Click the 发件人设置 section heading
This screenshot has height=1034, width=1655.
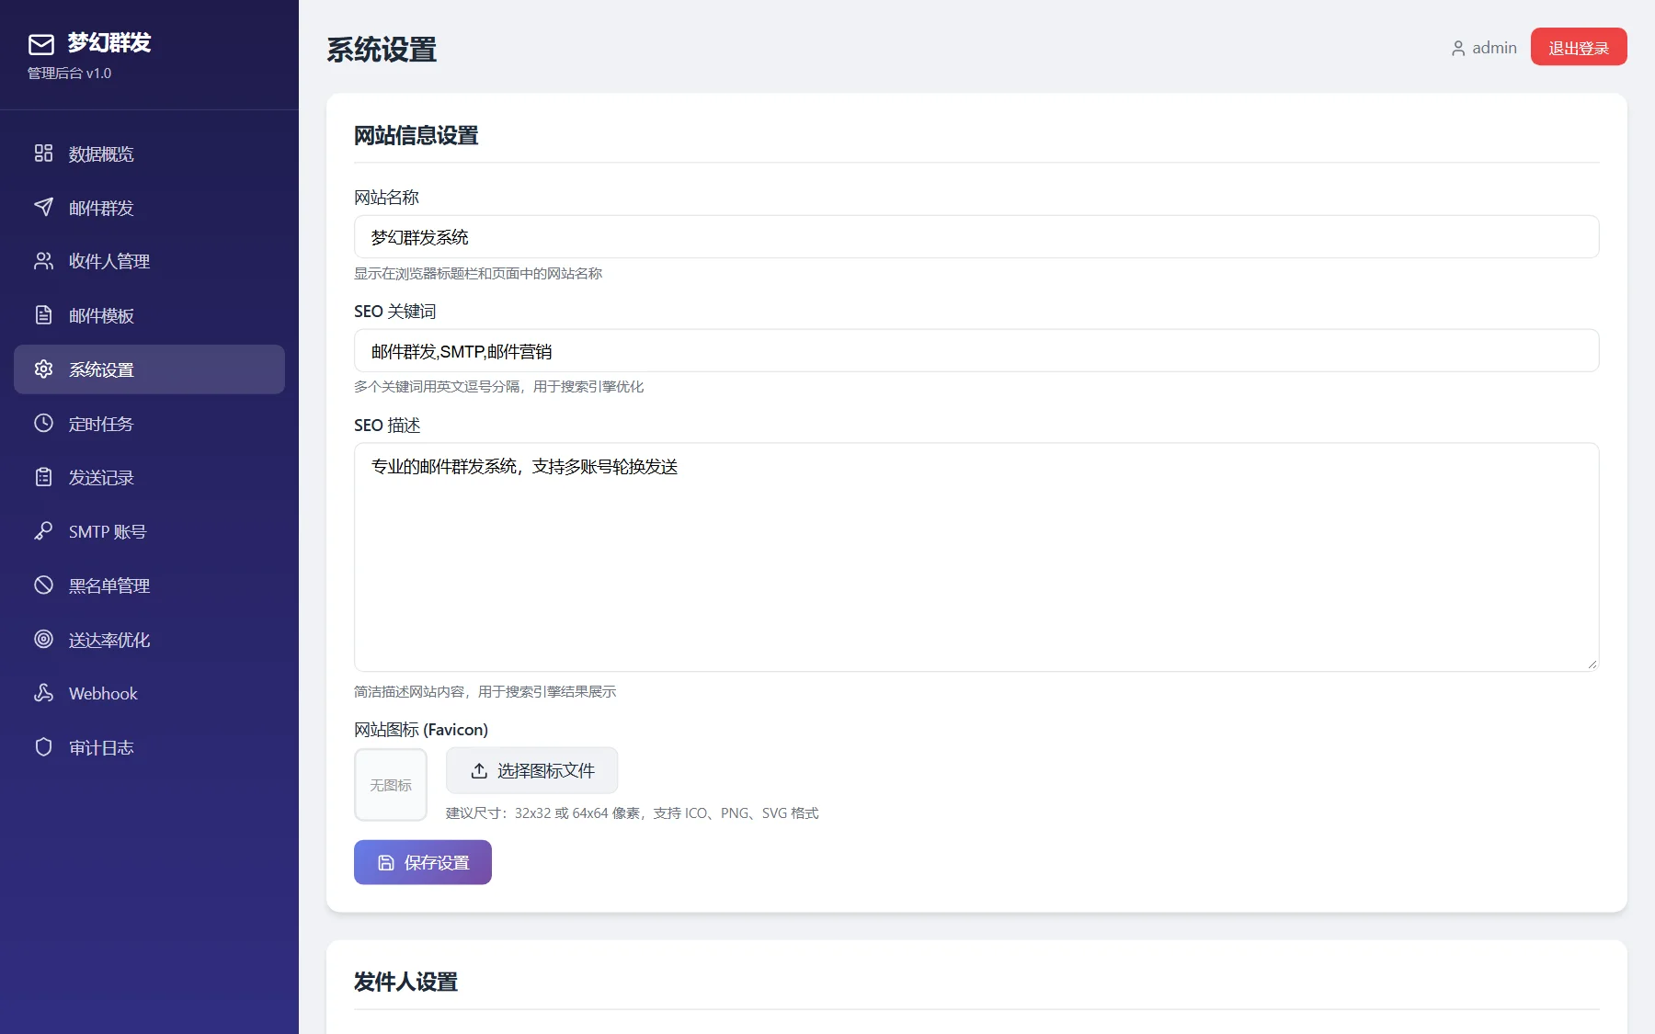(x=405, y=983)
